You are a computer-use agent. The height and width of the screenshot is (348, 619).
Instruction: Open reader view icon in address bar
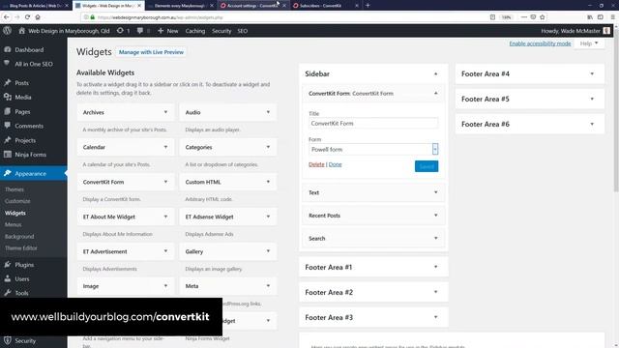pos(492,17)
